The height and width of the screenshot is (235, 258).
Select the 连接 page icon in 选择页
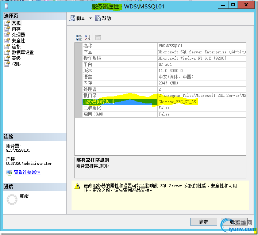7,46
